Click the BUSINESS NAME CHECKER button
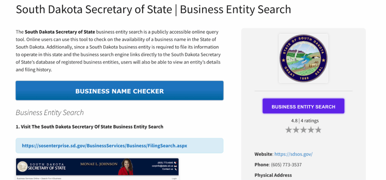386x180 pixels. 119,91
